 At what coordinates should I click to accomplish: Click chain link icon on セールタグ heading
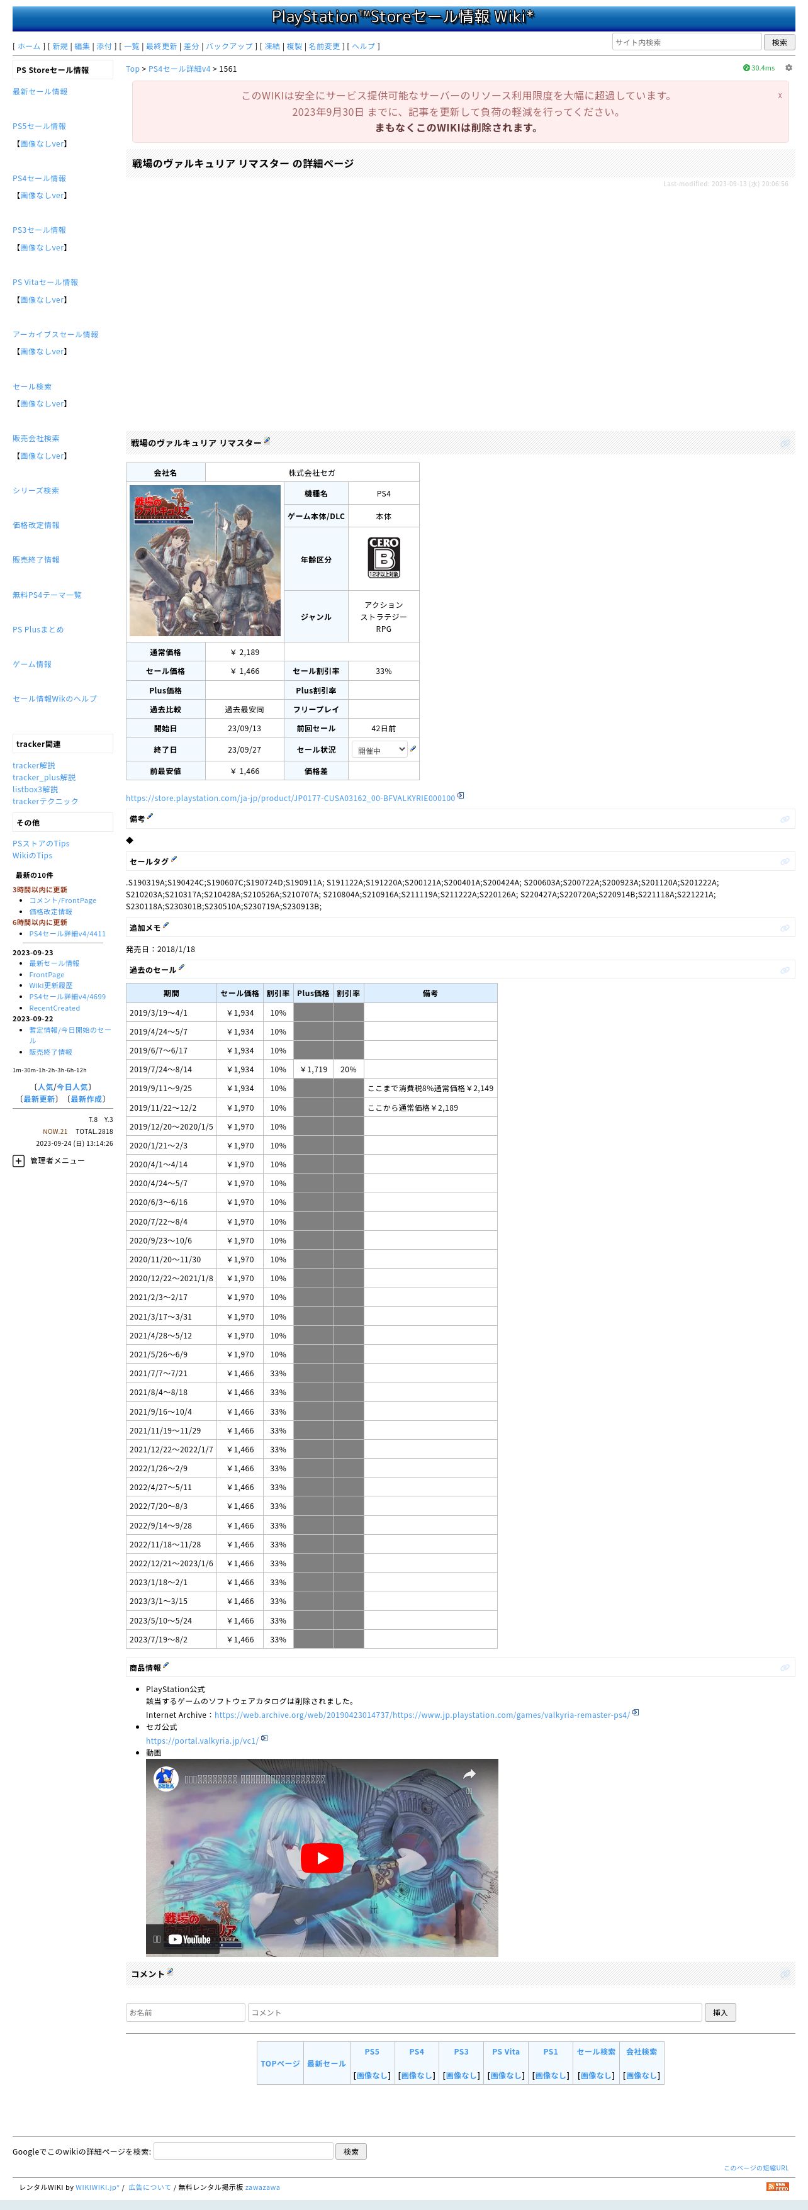coord(784,860)
